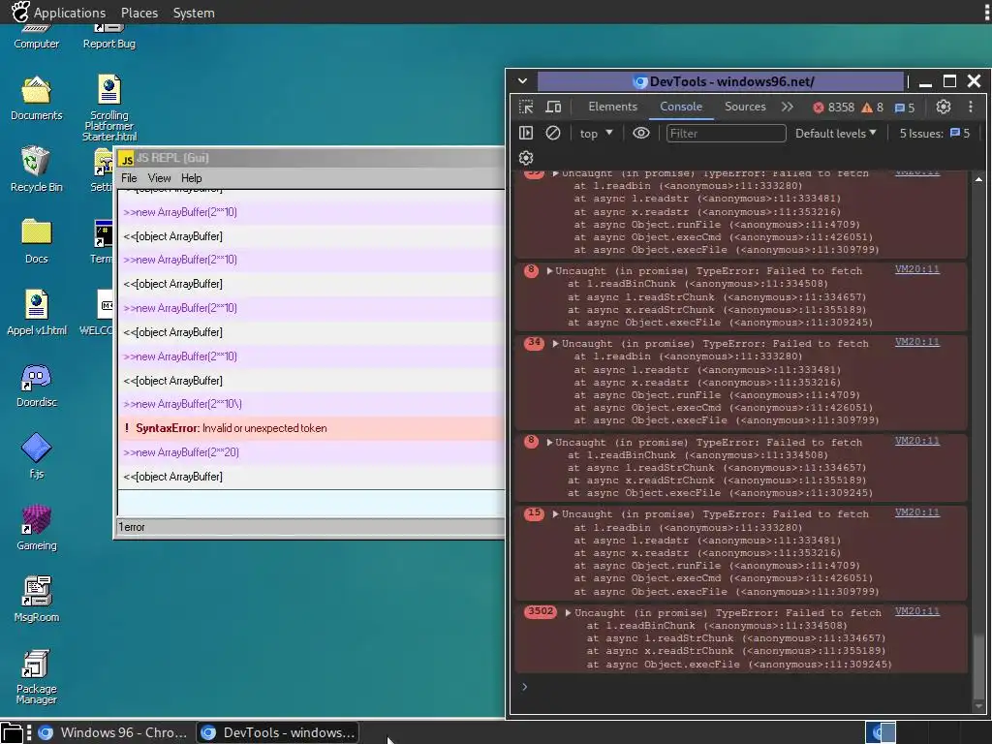This screenshot has width=992, height=744.
Task: Clear the console with the ban icon
Action: 553,133
